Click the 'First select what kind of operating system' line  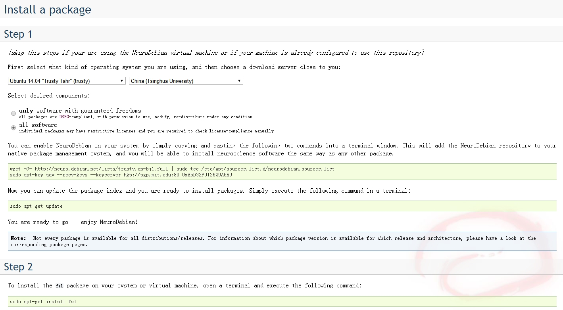174,67
